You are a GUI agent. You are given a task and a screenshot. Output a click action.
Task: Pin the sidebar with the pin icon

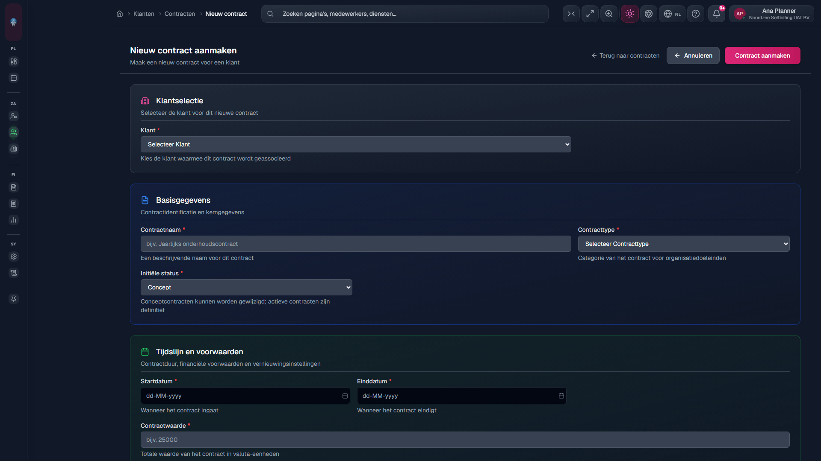coord(14,299)
